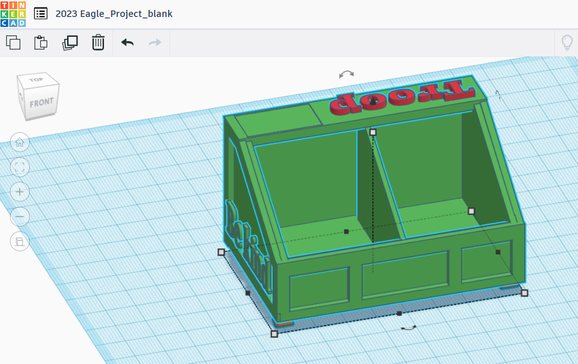Image resolution: width=578 pixels, height=364 pixels.
Task: Select the black cone height handle
Action: pyautogui.click(x=373, y=101)
